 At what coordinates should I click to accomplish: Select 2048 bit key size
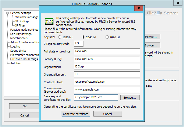[84, 37]
